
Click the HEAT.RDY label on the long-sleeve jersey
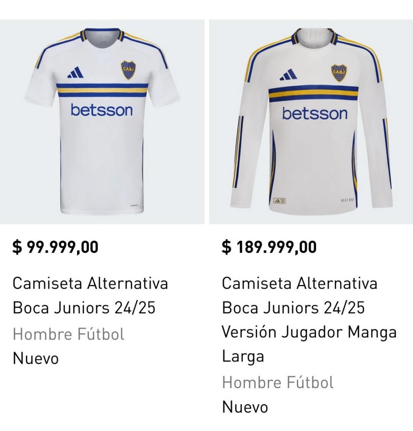[x=347, y=201]
